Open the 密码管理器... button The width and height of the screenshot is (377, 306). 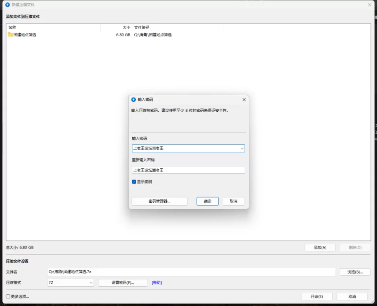[159, 201]
